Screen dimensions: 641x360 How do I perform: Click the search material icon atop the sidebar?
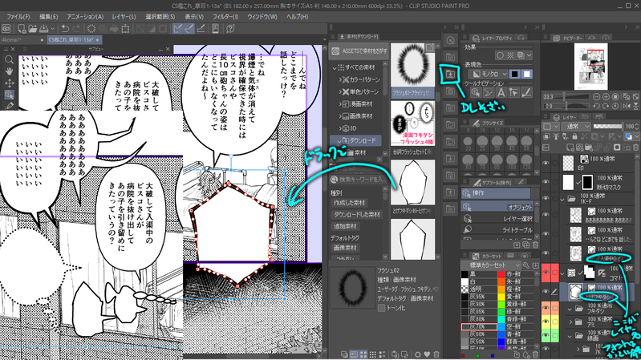[x=450, y=40]
